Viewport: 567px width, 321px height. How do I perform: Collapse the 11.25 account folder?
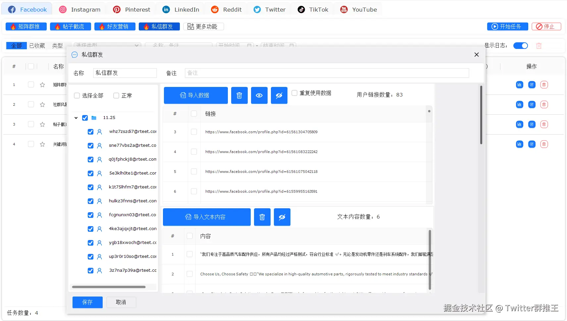tap(76, 118)
